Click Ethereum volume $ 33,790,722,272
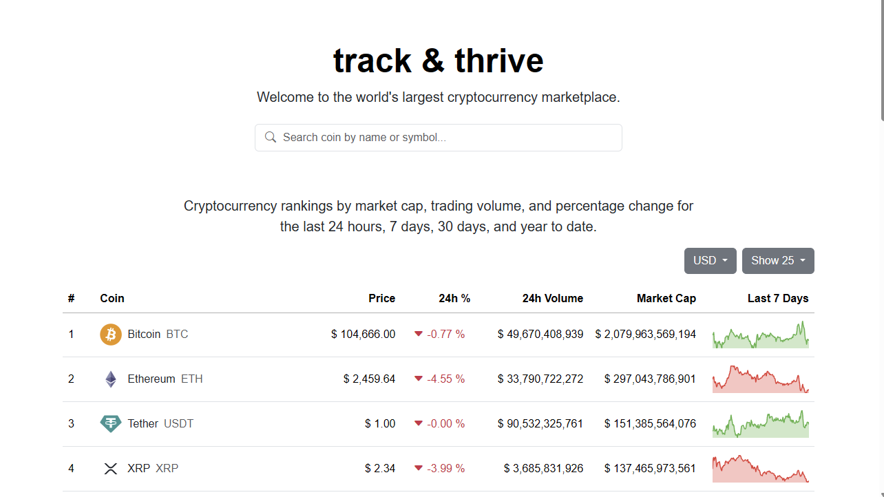This screenshot has height=497, width=884. (540, 379)
